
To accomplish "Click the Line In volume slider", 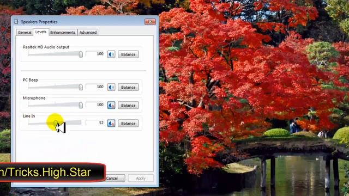I will pos(55,122).
